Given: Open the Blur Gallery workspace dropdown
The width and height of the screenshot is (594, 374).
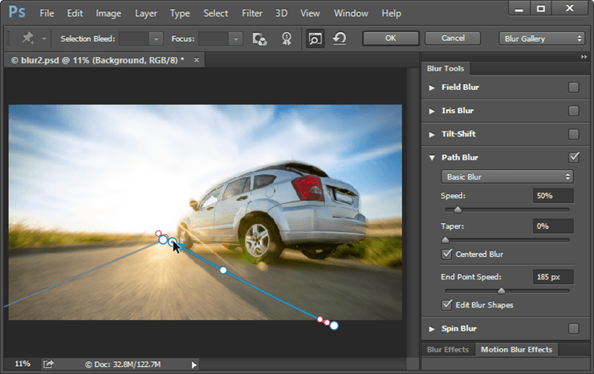Looking at the screenshot, I should [542, 39].
